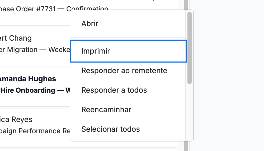Click the context menu scrollbar thumb

189,48
